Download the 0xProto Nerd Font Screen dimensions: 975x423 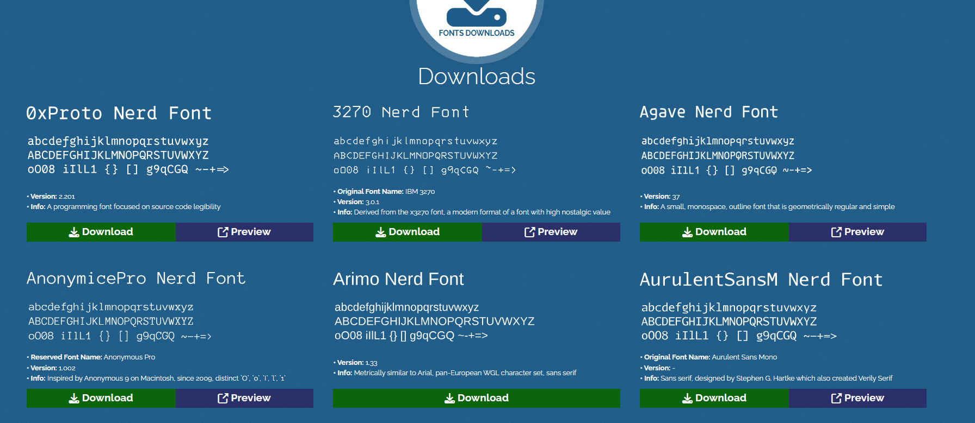click(101, 232)
